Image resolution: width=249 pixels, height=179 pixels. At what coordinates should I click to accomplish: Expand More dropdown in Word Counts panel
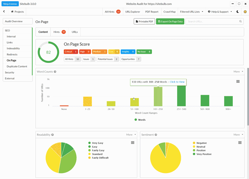[x=238, y=72]
